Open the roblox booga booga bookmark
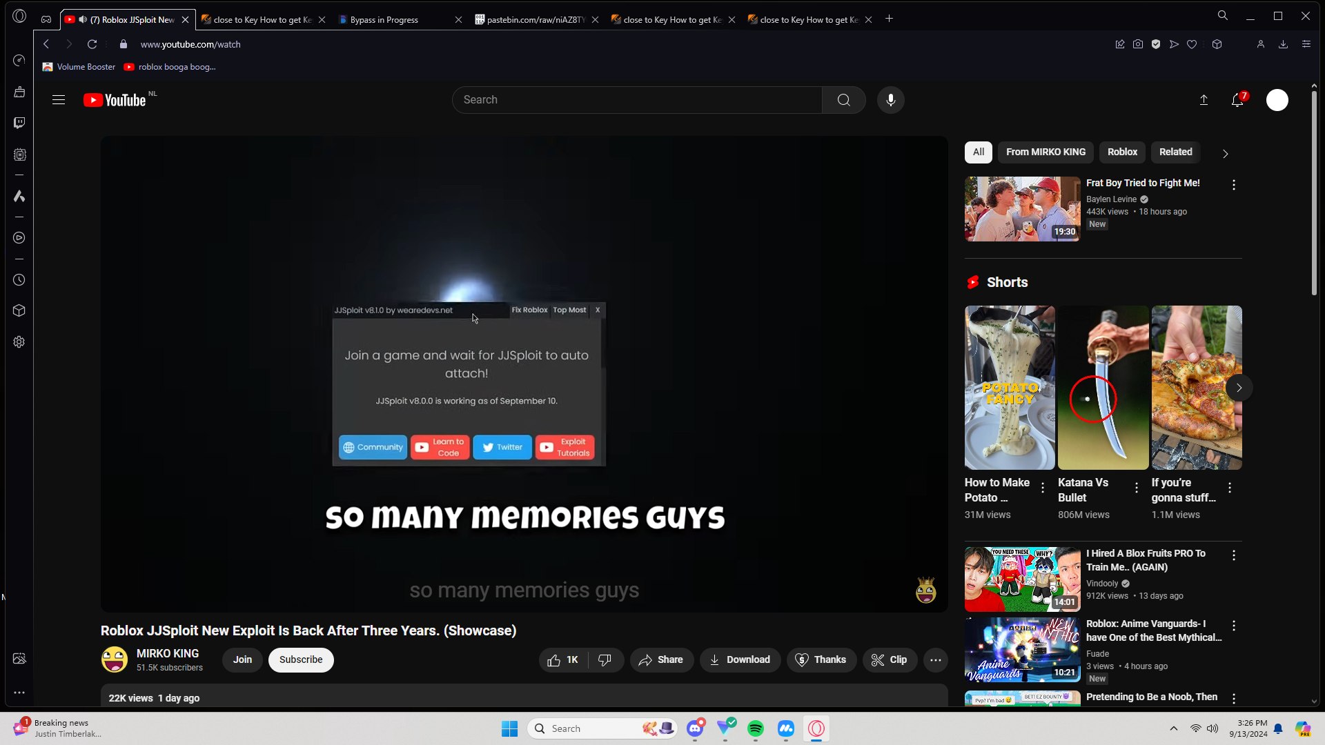Viewport: 1325px width, 745px height. [x=170, y=67]
